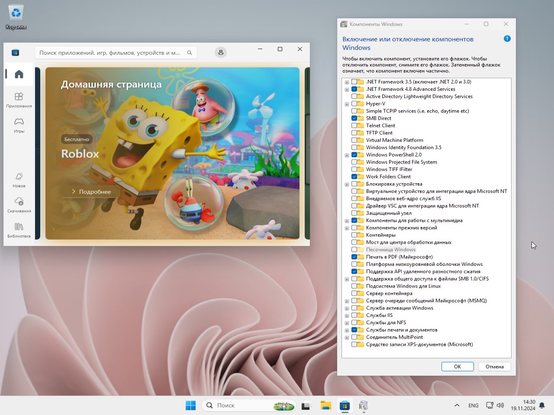This screenshot has height=415, width=554.
Task: Enable the Hyper-V checkbox
Action: [x=354, y=104]
